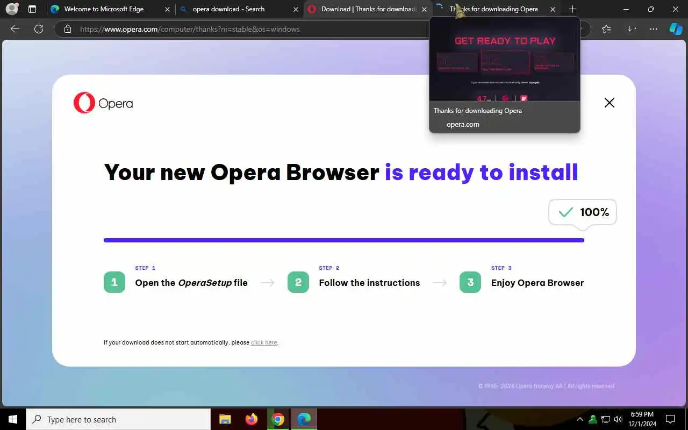
Task: Click the 100% download progress bubble
Action: [583, 212]
